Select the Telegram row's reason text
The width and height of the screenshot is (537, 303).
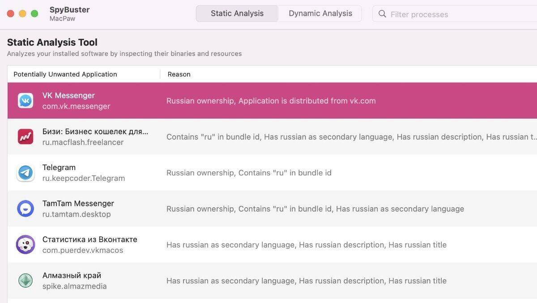pyautogui.click(x=249, y=173)
